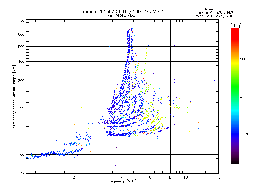Click the x-axis tick label '2'

pyautogui.click(x=74, y=177)
